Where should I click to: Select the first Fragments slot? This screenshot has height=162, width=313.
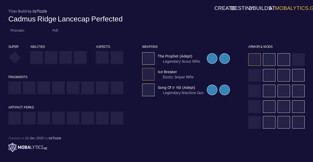(x=15, y=88)
